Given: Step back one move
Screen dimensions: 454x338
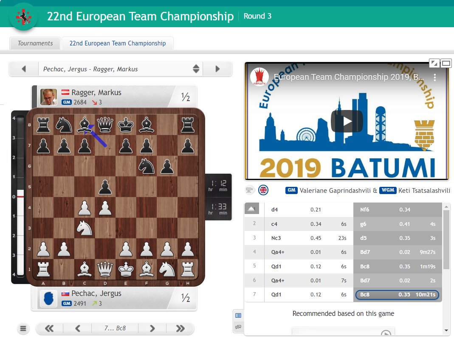Looking at the screenshot, I should click(x=77, y=329).
